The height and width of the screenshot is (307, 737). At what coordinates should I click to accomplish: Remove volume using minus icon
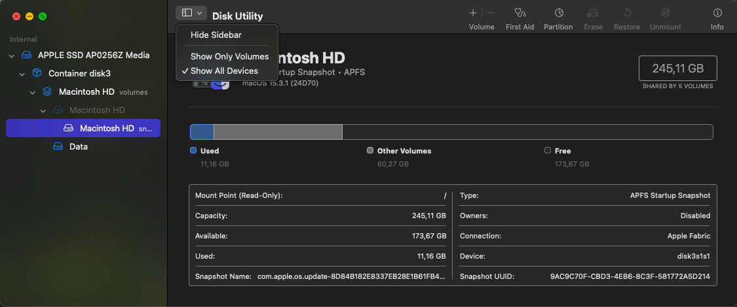coord(490,13)
